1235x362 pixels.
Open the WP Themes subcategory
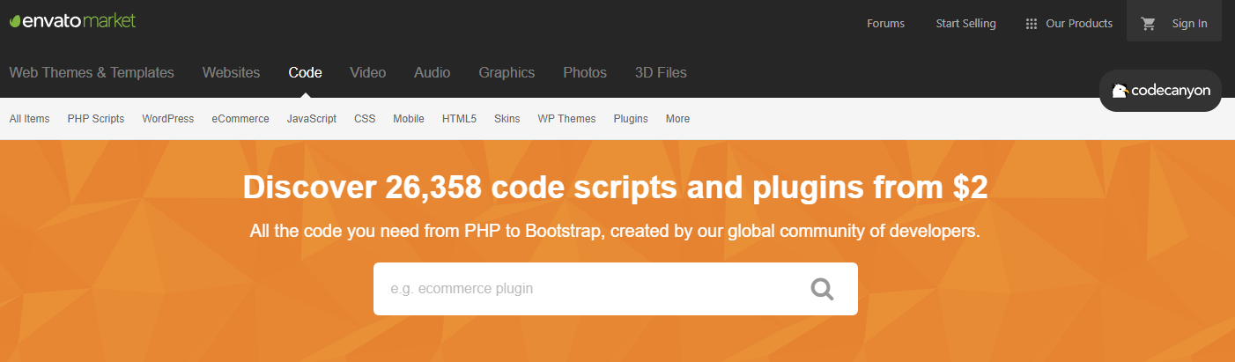[x=566, y=119]
